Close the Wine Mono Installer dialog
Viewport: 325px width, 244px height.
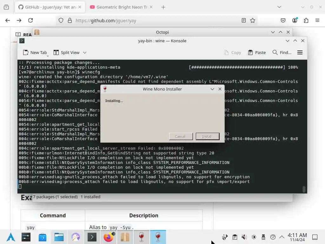click(220, 89)
